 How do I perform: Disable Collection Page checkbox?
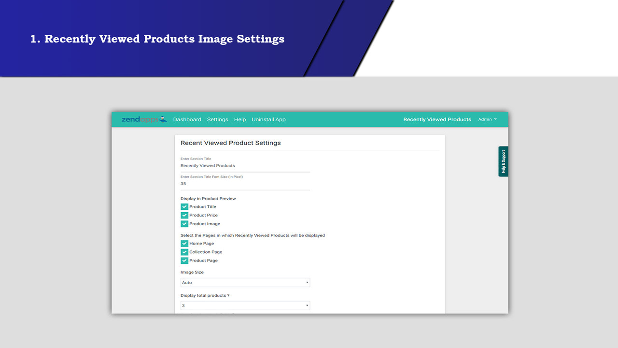[x=184, y=252]
